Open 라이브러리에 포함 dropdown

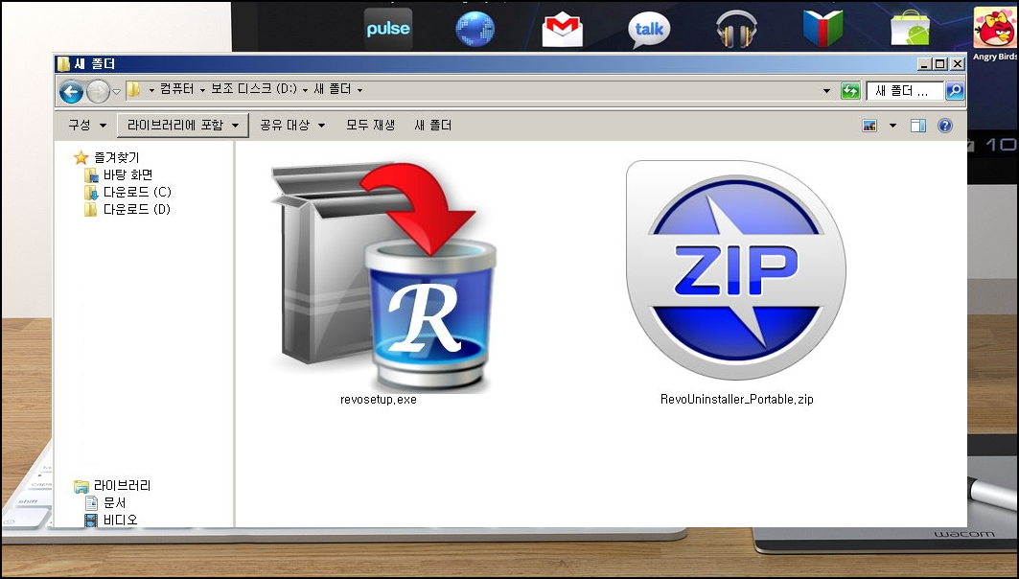click(182, 125)
